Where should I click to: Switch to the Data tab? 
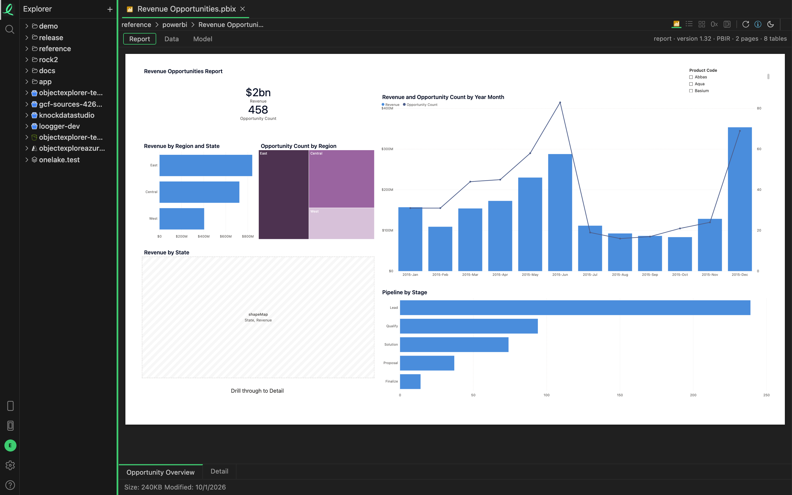pos(172,39)
